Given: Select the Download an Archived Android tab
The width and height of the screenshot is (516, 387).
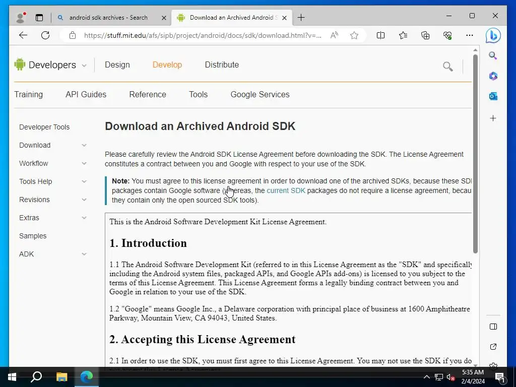Looking at the screenshot, I should pos(232,18).
